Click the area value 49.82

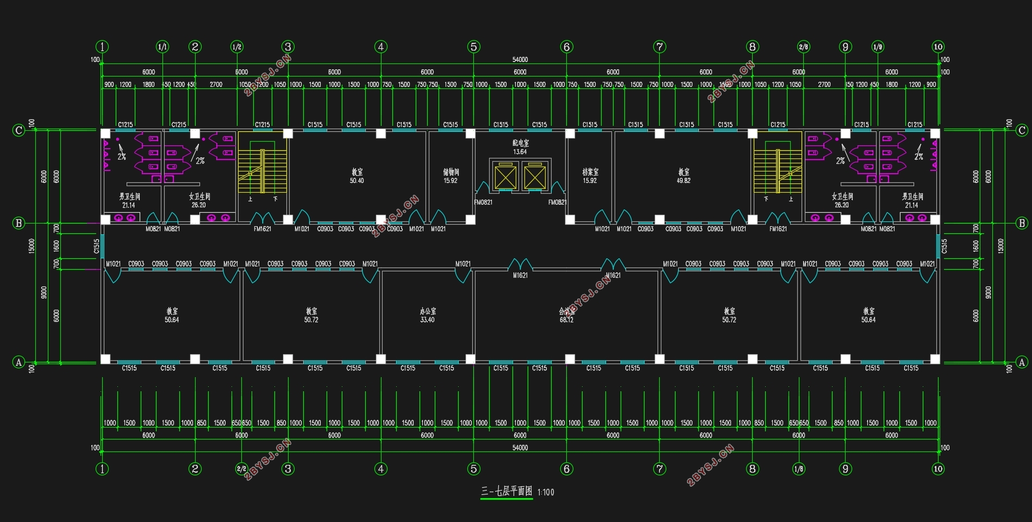pos(684,181)
